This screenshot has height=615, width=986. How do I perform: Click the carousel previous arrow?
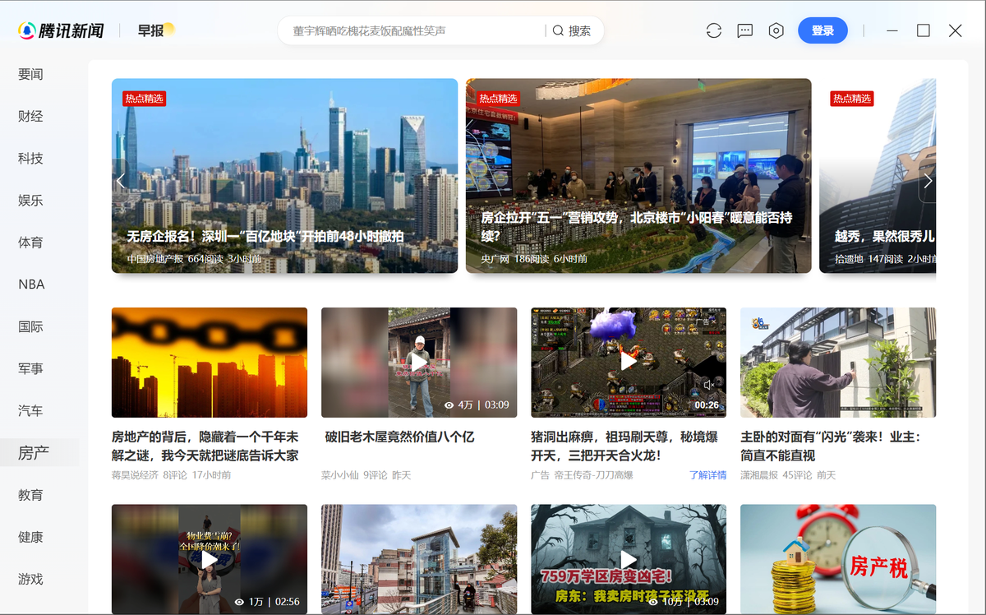pyautogui.click(x=122, y=181)
